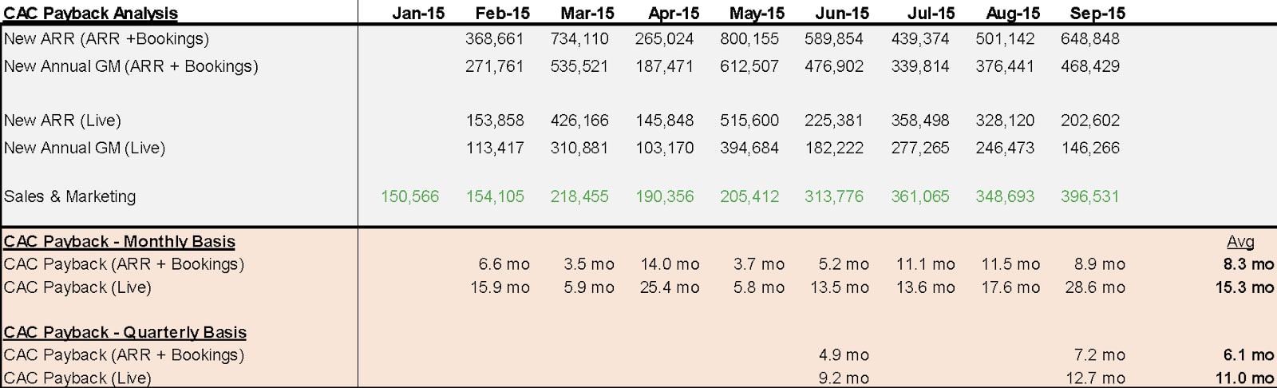Image resolution: width=1277 pixels, height=388 pixels.
Task: Click the CAC Payback - Monthly Basis heading
Action: pos(120,241)
